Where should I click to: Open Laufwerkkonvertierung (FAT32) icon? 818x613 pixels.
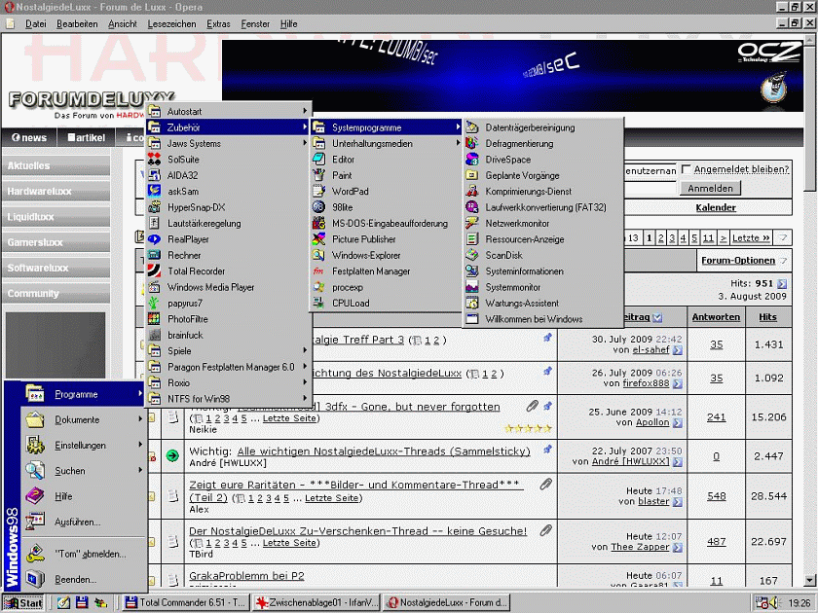(472, 207)
